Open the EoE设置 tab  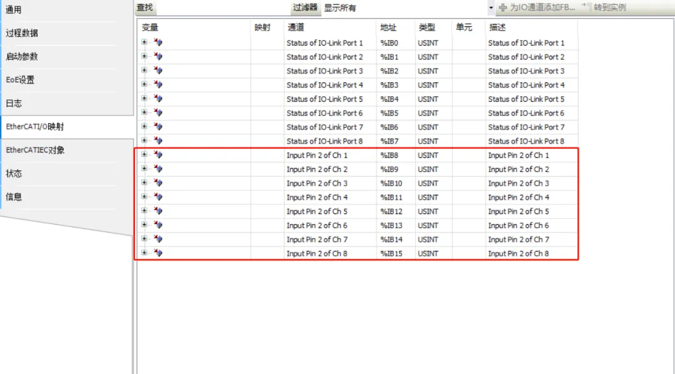(21, 80)
